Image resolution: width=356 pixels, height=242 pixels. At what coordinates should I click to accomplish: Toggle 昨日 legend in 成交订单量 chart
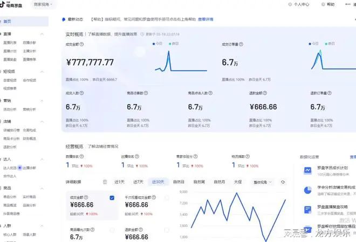pos(330,44)
